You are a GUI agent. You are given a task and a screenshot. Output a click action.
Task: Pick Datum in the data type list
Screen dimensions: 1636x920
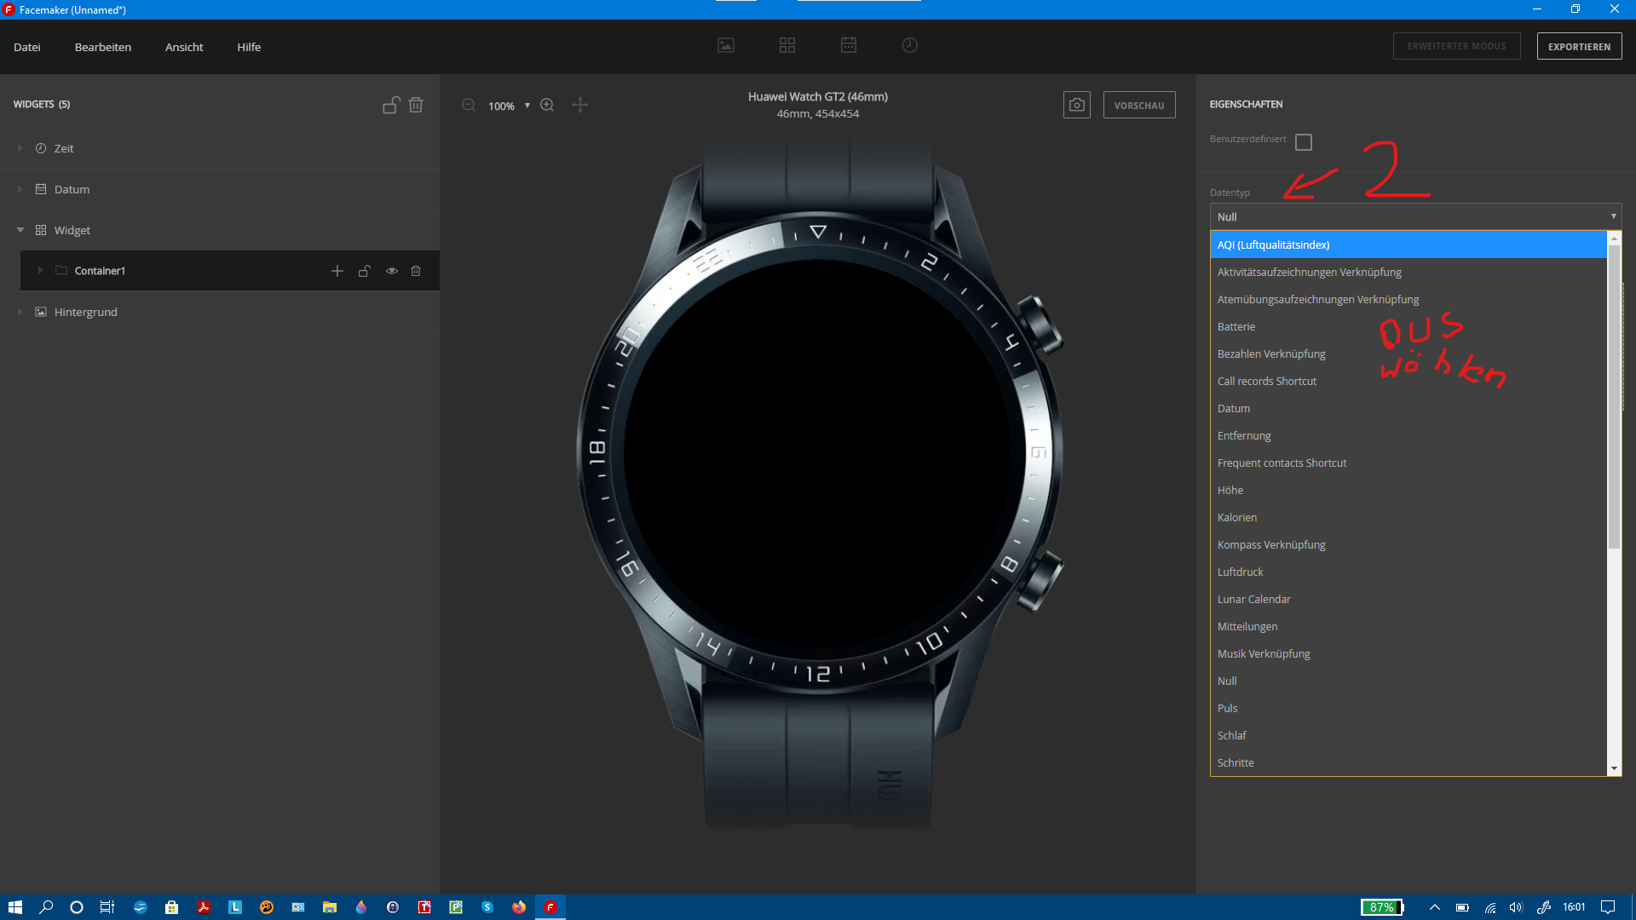coord(1408,408)
